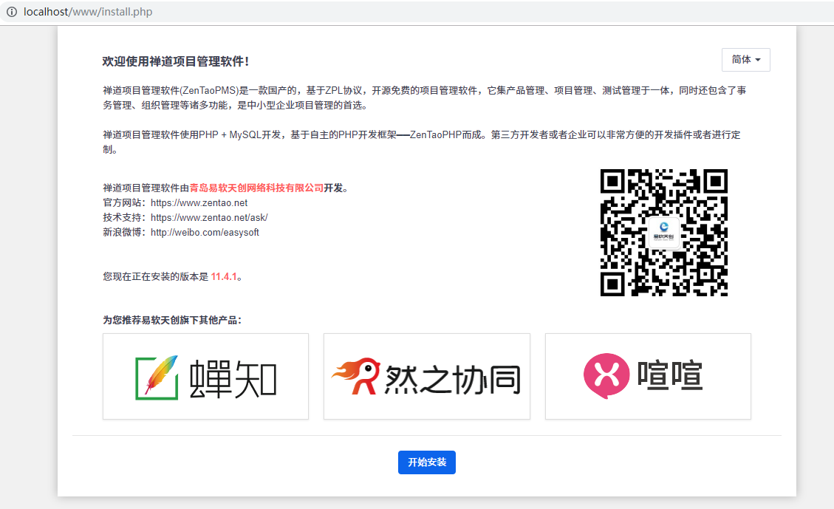Image resolution: width=834 pixels, height=509 pixels.
Task: Click the 为您推荐易软天创旗下其他产品 label
Action: tap(172, 320)
